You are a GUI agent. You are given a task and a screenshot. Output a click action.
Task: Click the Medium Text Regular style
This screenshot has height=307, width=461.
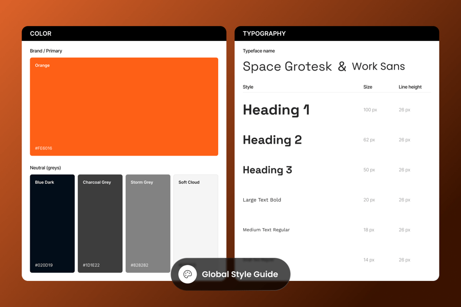click(x=266, y=230)
